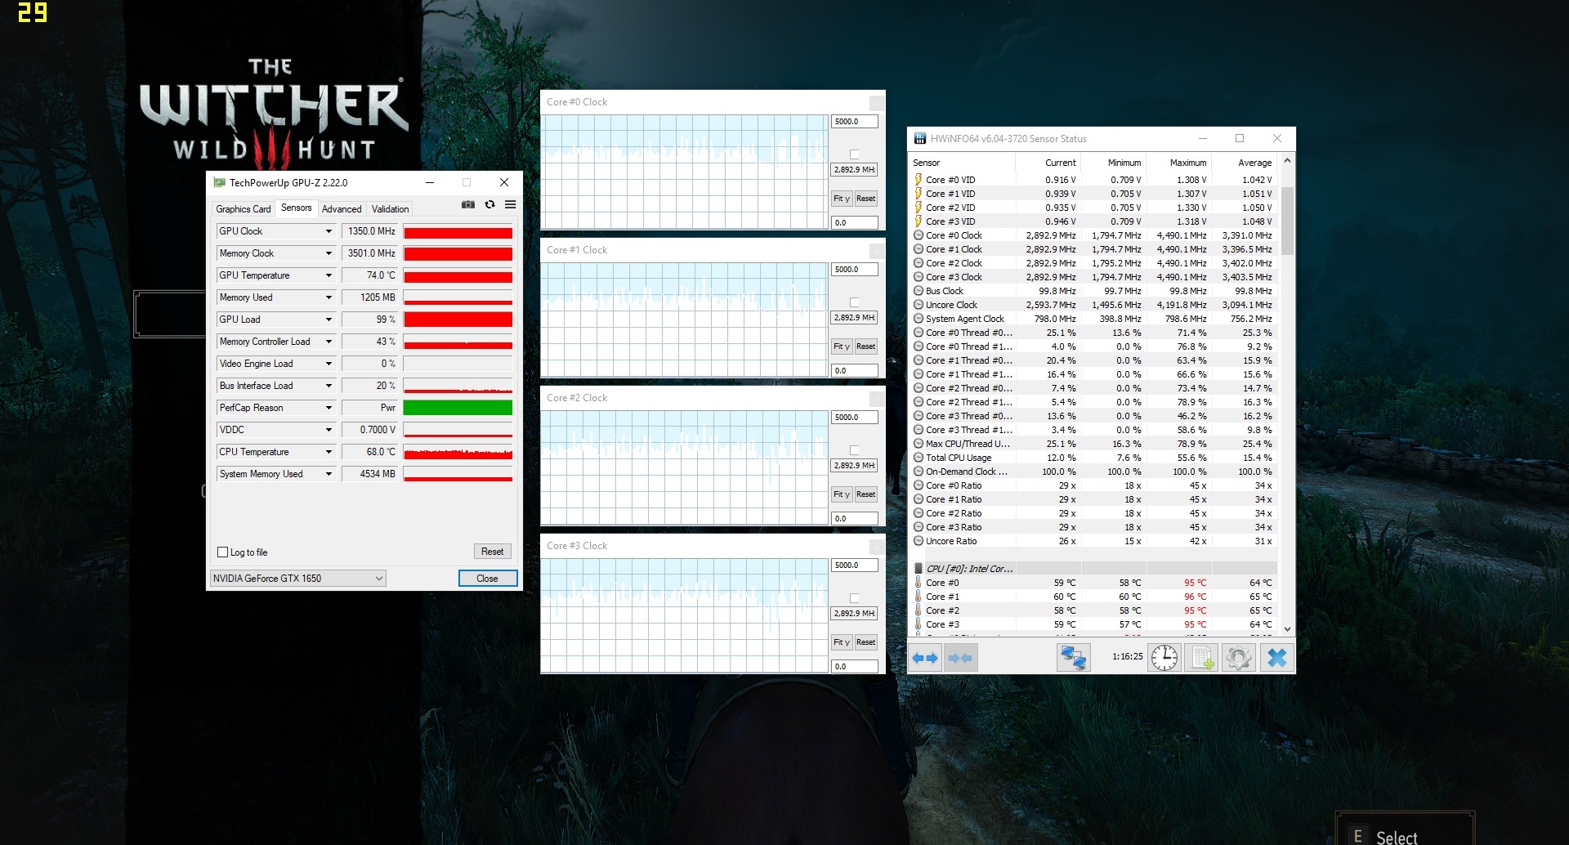The image size is (1569, 845).
Task: Click HWiNFO expand columns arrows icon
Action: [x=925, y=657]
